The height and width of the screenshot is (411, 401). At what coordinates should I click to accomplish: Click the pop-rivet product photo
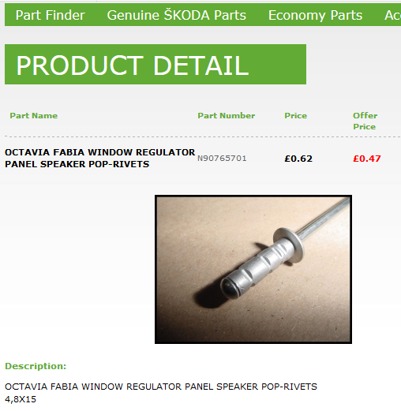pyautogui.click(x=253, y=269)
